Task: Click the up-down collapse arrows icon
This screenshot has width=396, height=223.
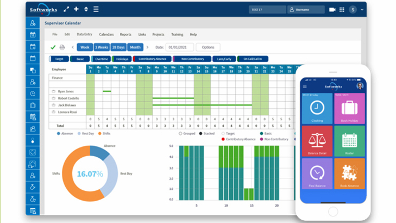Action: [x=86, y=9]
